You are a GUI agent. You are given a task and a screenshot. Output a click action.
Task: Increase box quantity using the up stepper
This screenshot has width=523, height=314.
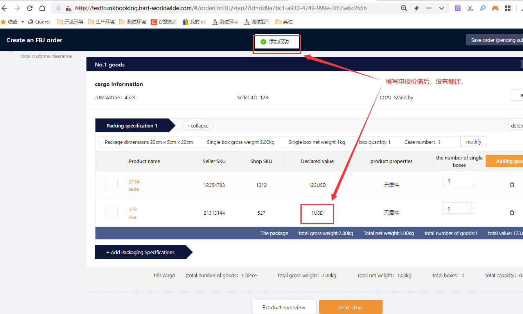tap(471, 206)
